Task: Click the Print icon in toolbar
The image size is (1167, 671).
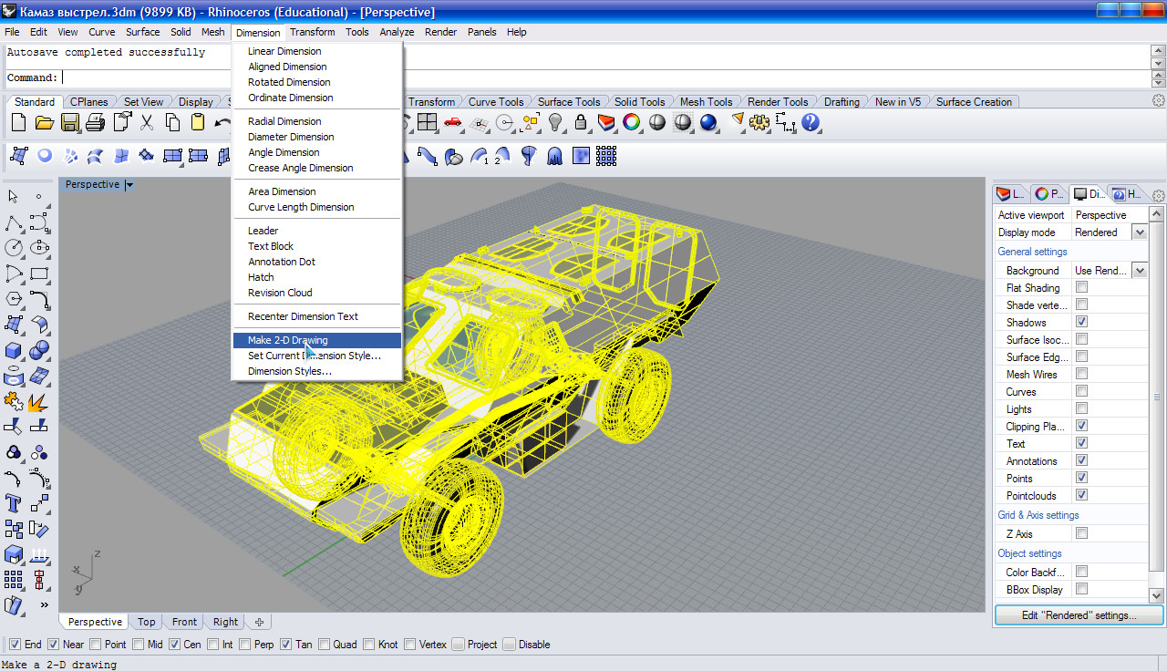Action: click(95, 122)
